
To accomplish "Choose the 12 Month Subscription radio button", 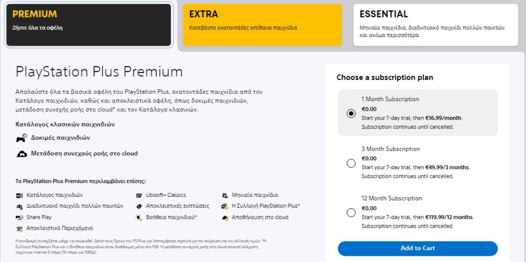I will [x=351, y=212].
